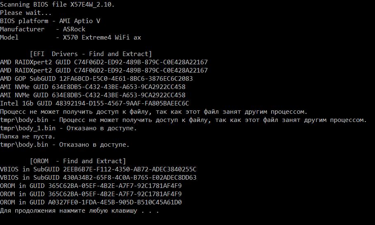Click the first AMI NVMe GUID line
Viewport: 375px width, 225px height.
pos(93,87)
